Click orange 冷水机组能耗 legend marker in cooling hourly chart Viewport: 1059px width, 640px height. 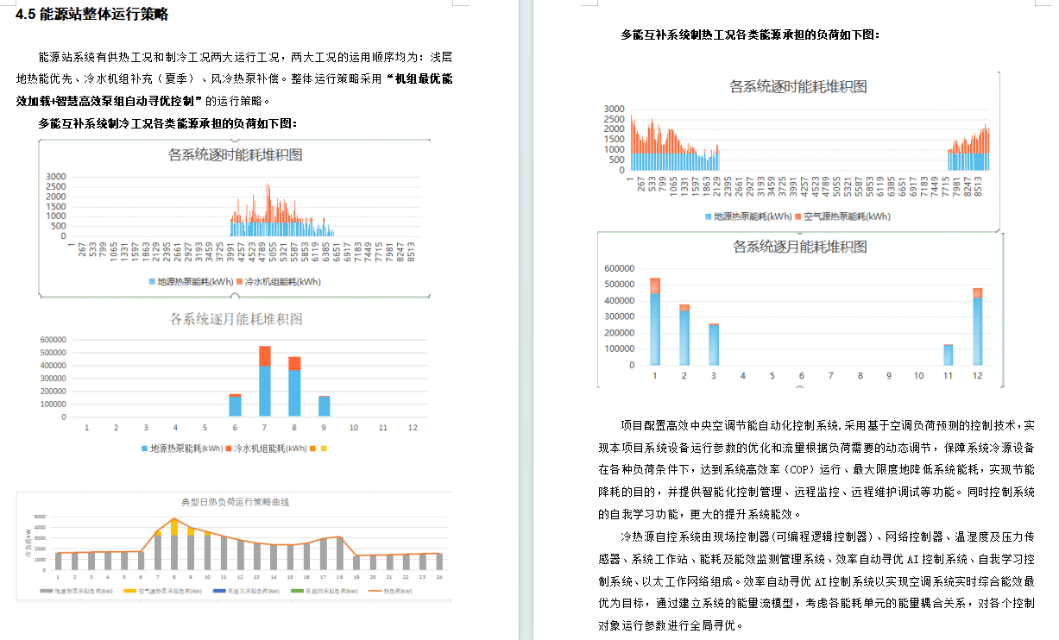pyautogui.click(x=240, y=282)
